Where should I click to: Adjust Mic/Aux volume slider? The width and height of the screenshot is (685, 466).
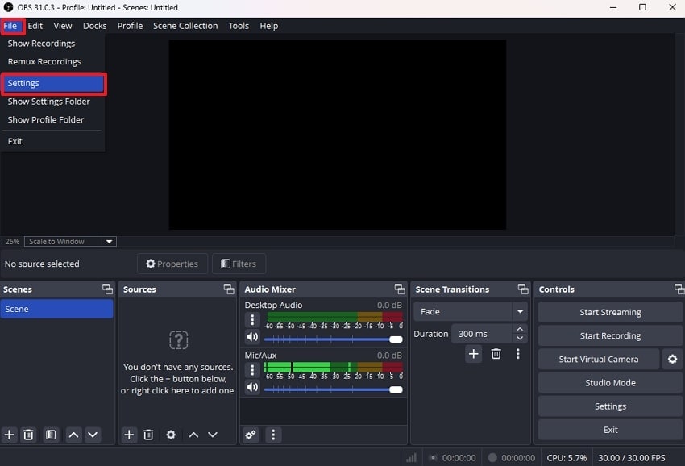tap(334, 389)
